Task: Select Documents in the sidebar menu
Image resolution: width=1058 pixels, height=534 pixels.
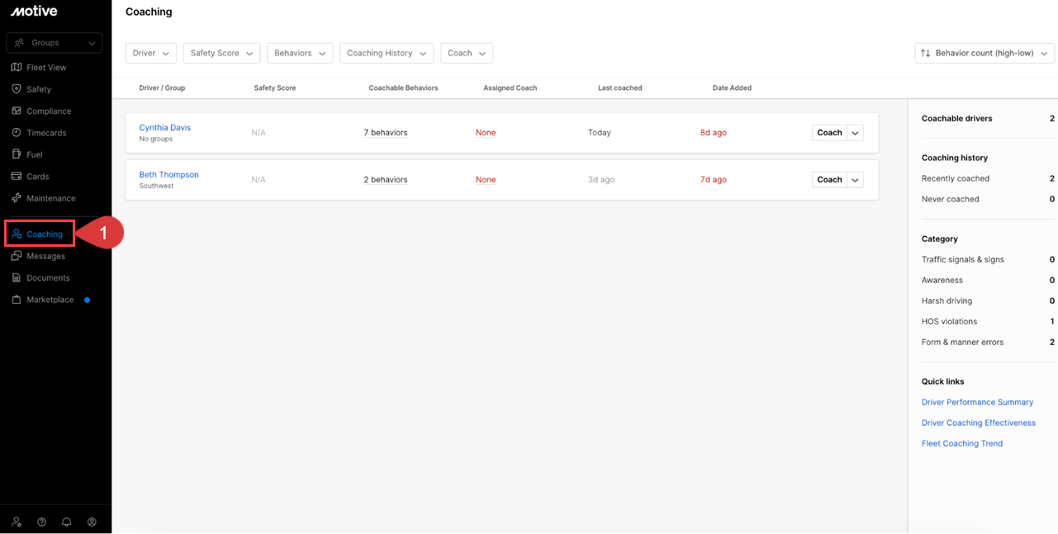Action: pyautogui.click(x=48, y=278)
